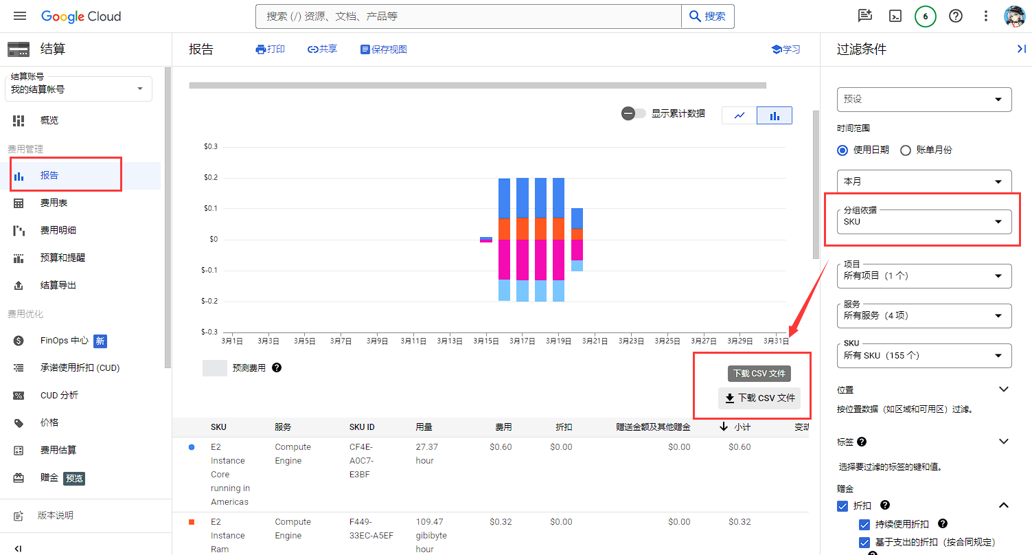
Task: Click the 价格 tag icon
Action: pos(19,422)
